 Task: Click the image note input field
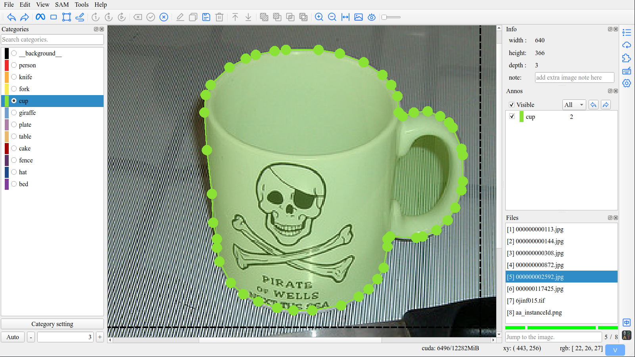574,78
